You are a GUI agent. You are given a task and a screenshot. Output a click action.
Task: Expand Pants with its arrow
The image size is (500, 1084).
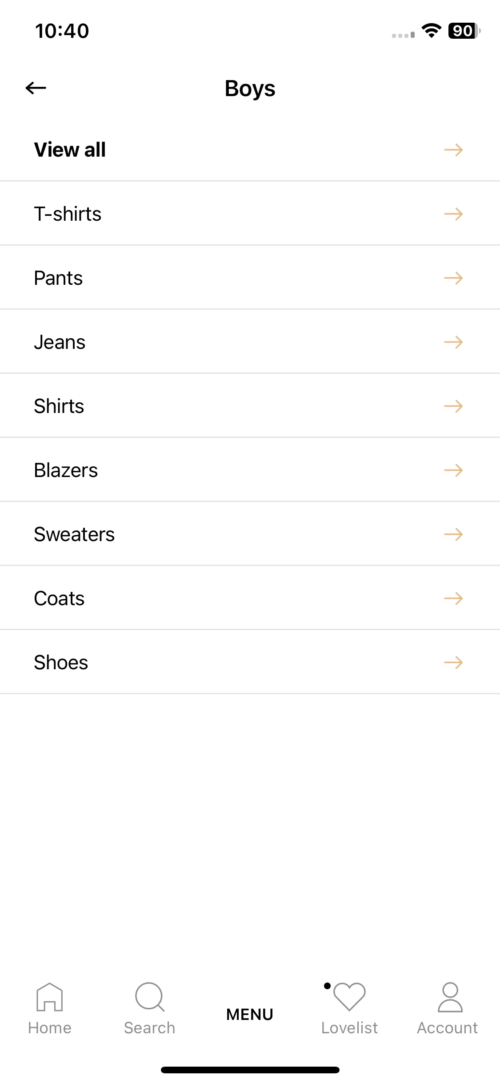453,278
